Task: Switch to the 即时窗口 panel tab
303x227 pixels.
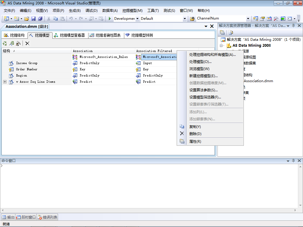Action: 26,217
